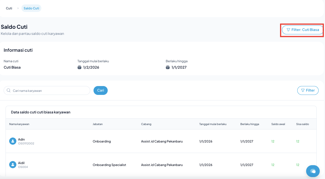The image size is (325, 179).
Task: Click Adin's profile avatar icon
Action: [13, 141]
